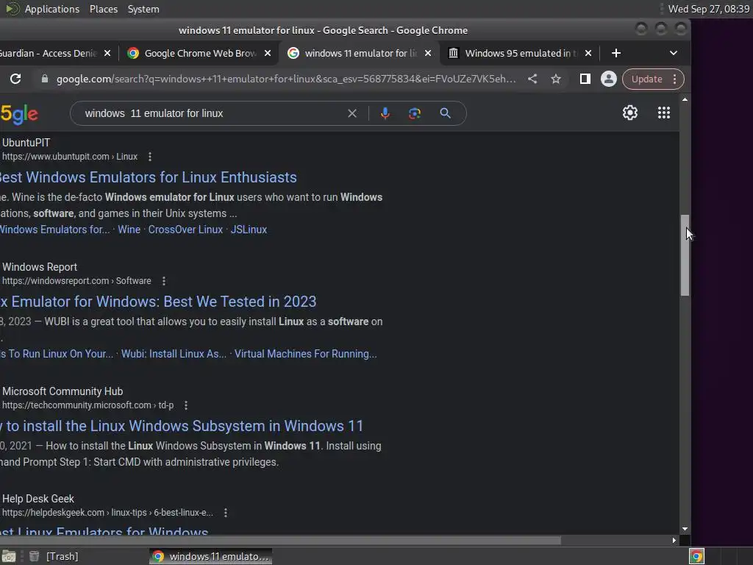The width and height of the screenshot is (753, 565).
Task: Click the Microsoft Community Hub site name
Action: click(x=63, y=391)
